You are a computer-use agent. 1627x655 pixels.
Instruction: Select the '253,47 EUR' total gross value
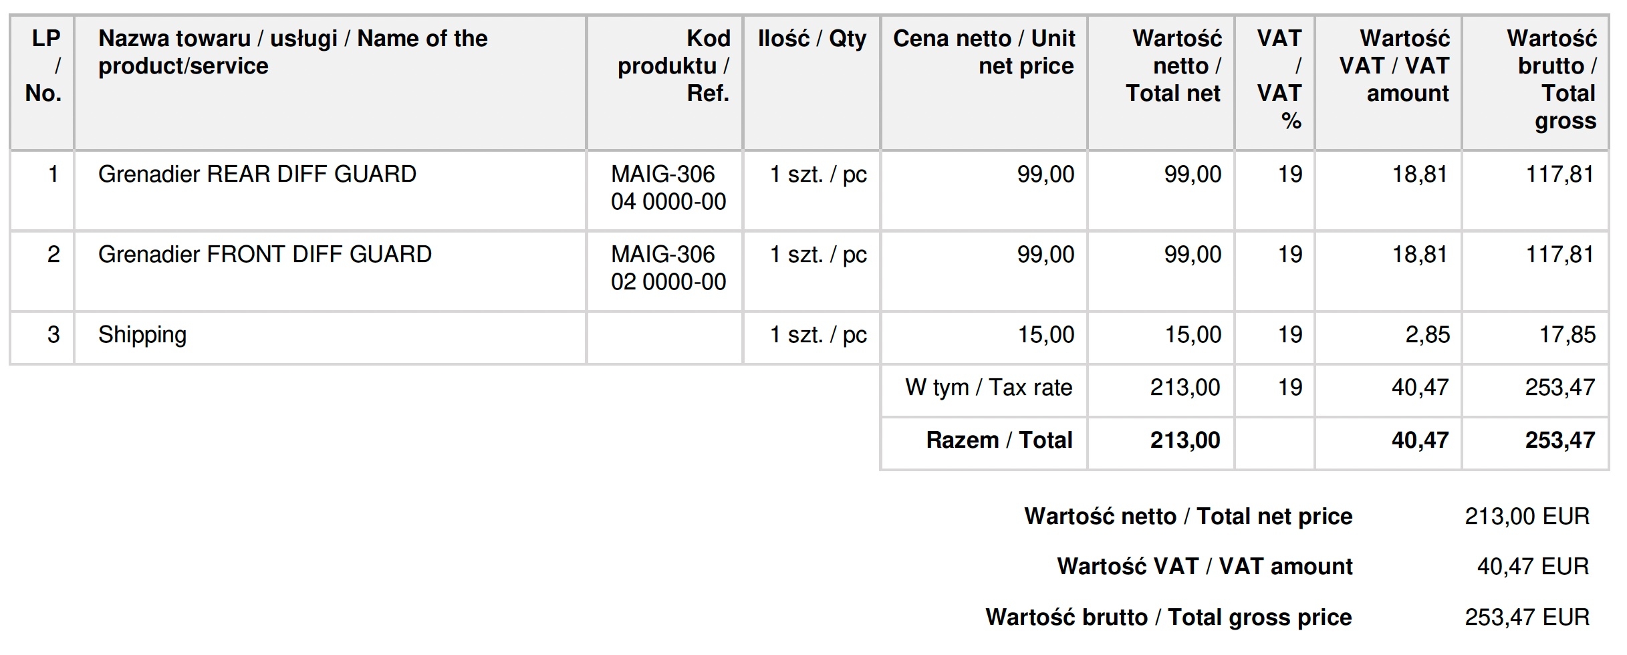(1527, 618)
